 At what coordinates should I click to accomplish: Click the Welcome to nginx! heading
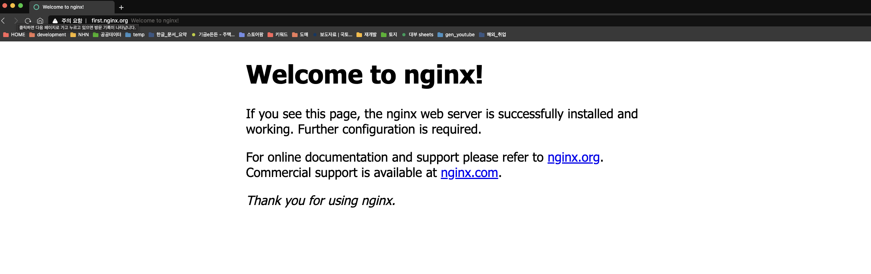pos(364,75)
